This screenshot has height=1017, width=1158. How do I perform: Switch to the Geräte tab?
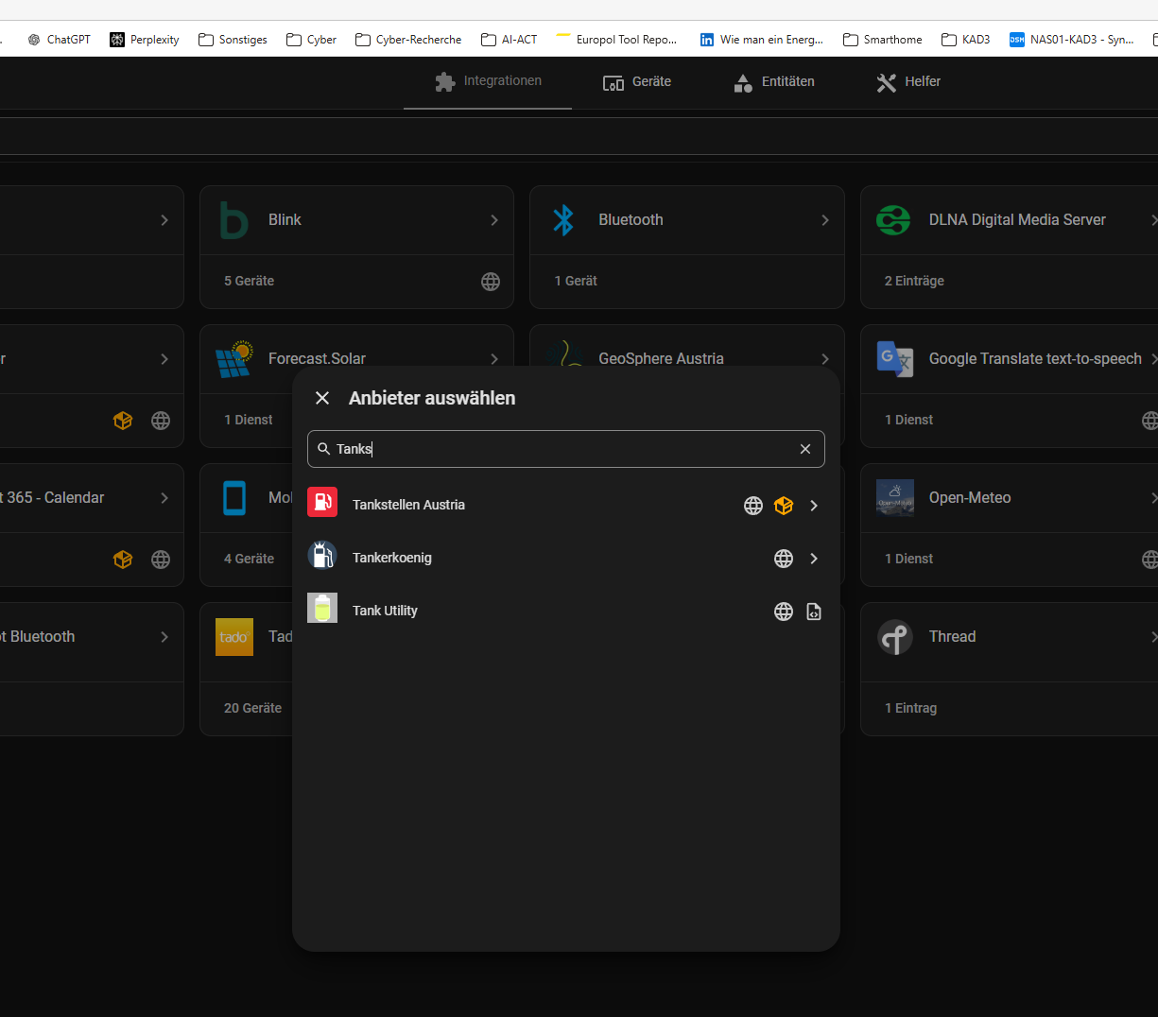click(x=637, y=82)
